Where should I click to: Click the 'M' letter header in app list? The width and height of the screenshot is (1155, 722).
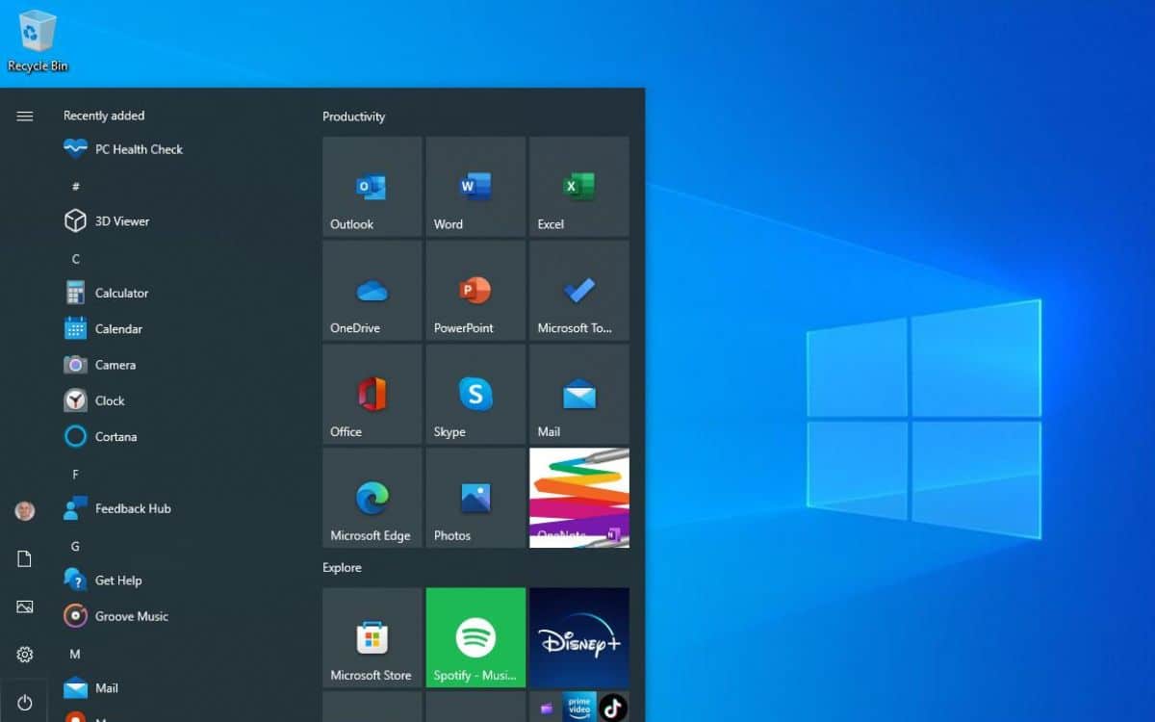tap(75, 655)
